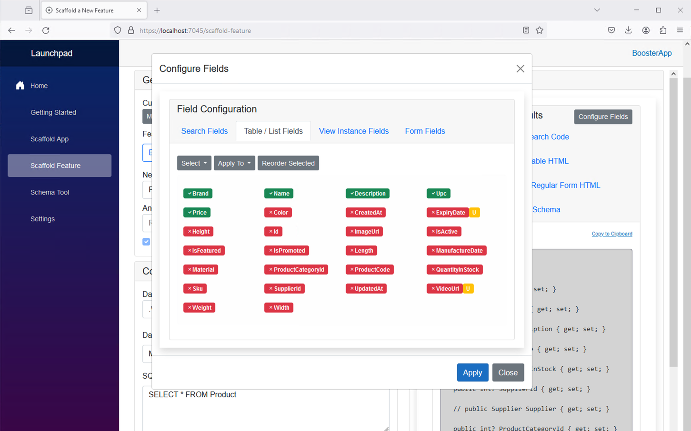This screenshot has height=431, width=691.
Task: Toggle the Description field off
Action: (367, 194)
